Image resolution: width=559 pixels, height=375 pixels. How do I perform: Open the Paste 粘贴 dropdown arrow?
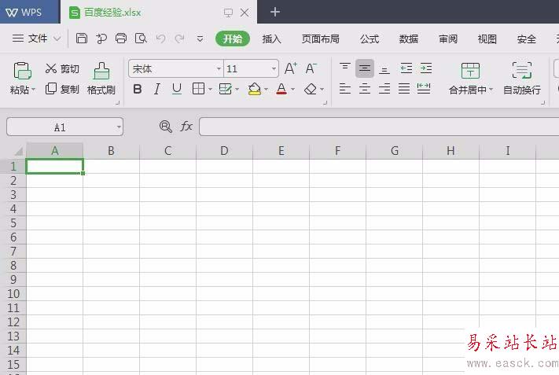(34, 89)
